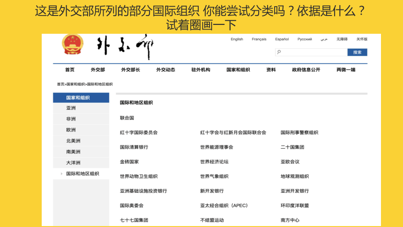The width and height of the screenshot is (403, 227).
Task: Open 二十国集团 link
Action: pos(292,147)
